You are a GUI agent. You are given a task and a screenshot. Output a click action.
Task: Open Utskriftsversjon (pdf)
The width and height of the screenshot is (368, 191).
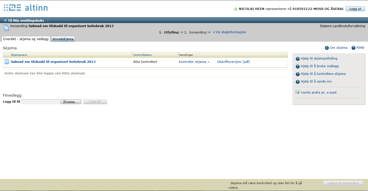tap(233, 62)
